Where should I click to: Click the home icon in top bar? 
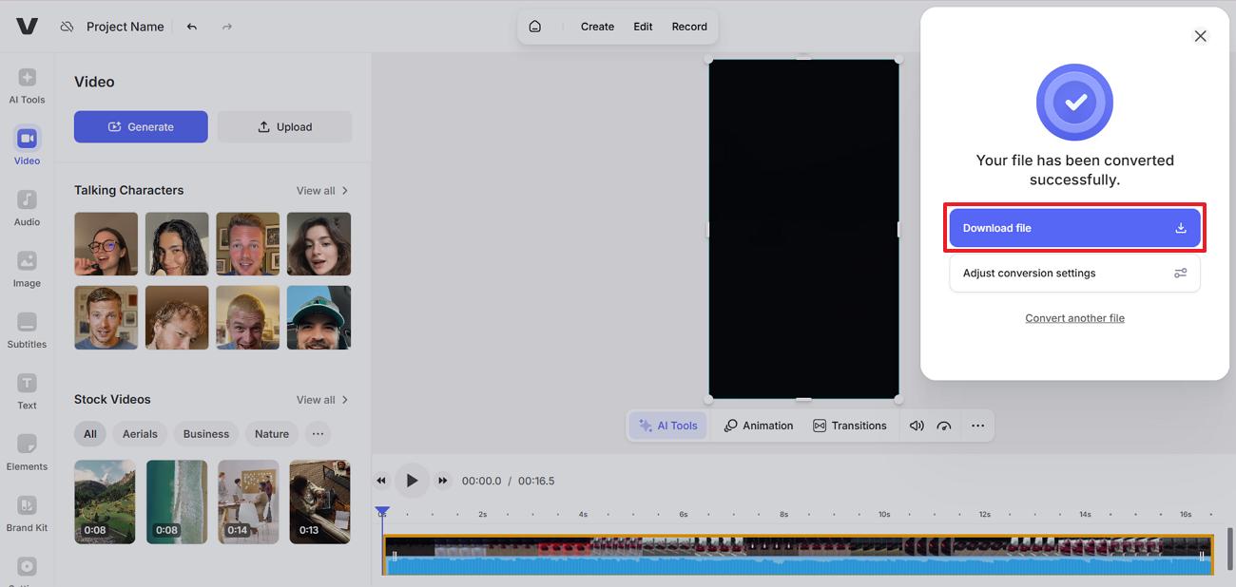pos(535,27)
